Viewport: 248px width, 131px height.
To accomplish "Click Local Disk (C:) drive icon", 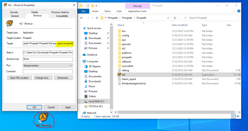I will pyautogui.click(x=86, y=101).
